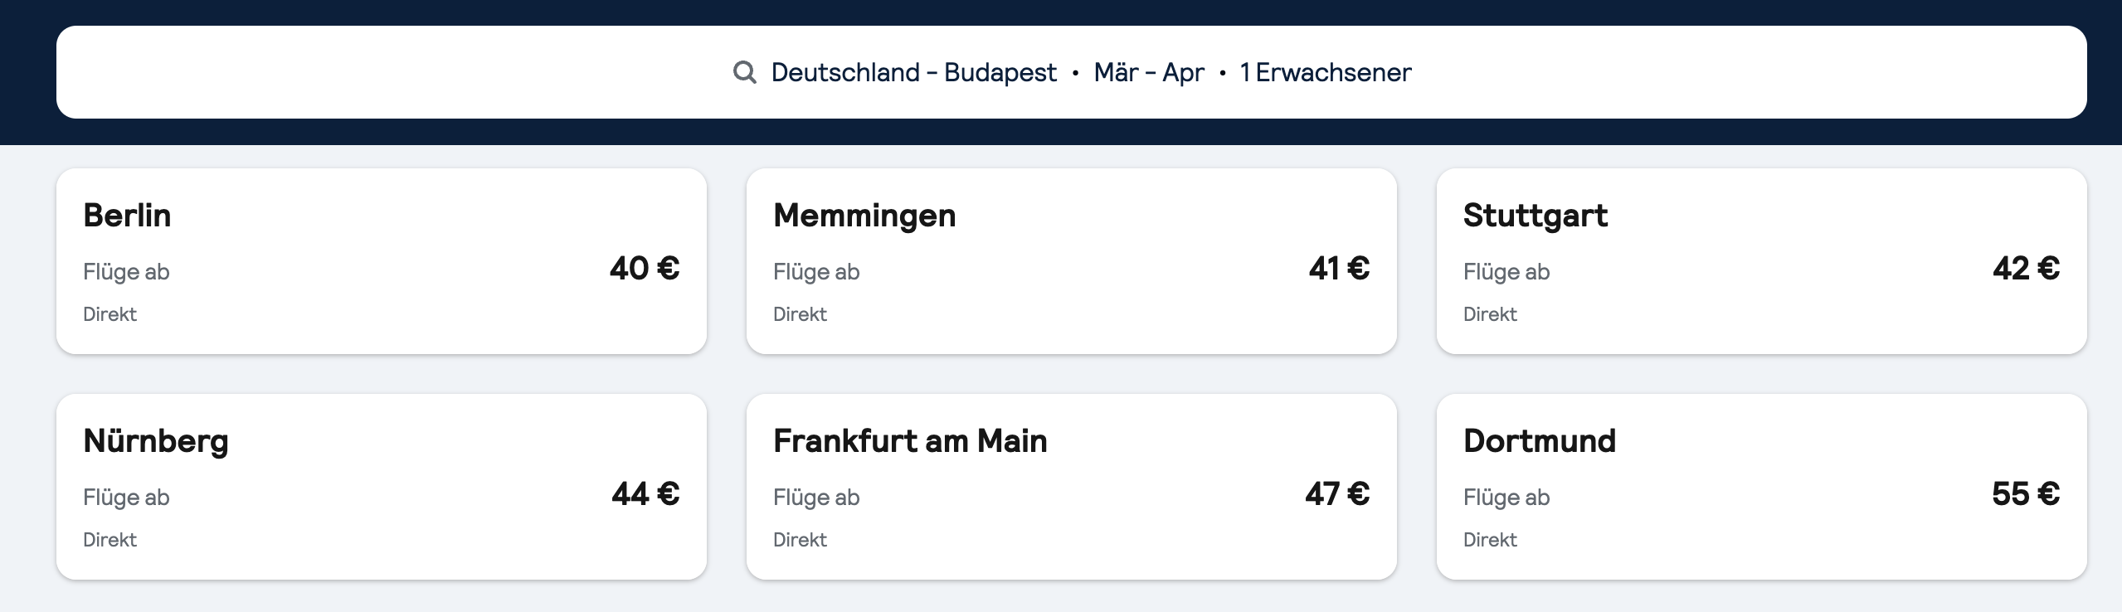Click the 44 € Nürnberg price

click(645, 493)
